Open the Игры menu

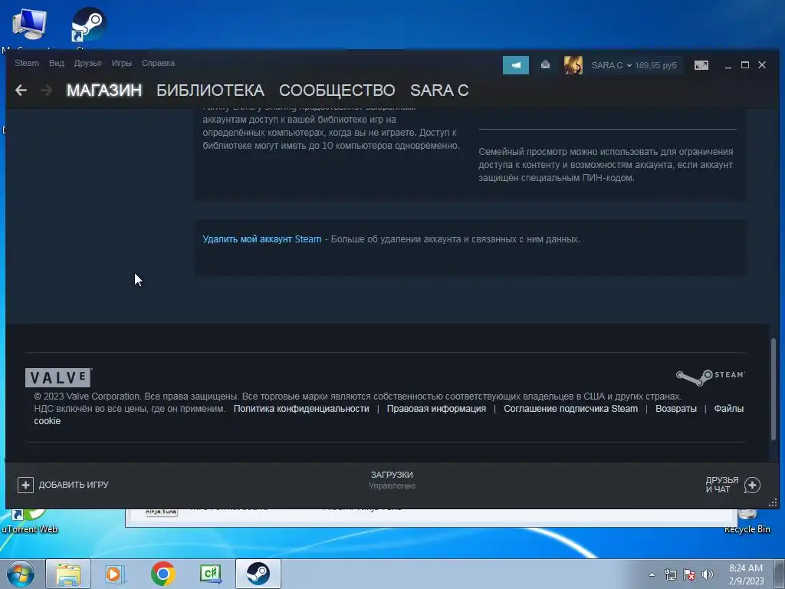[x=122, y=63]
